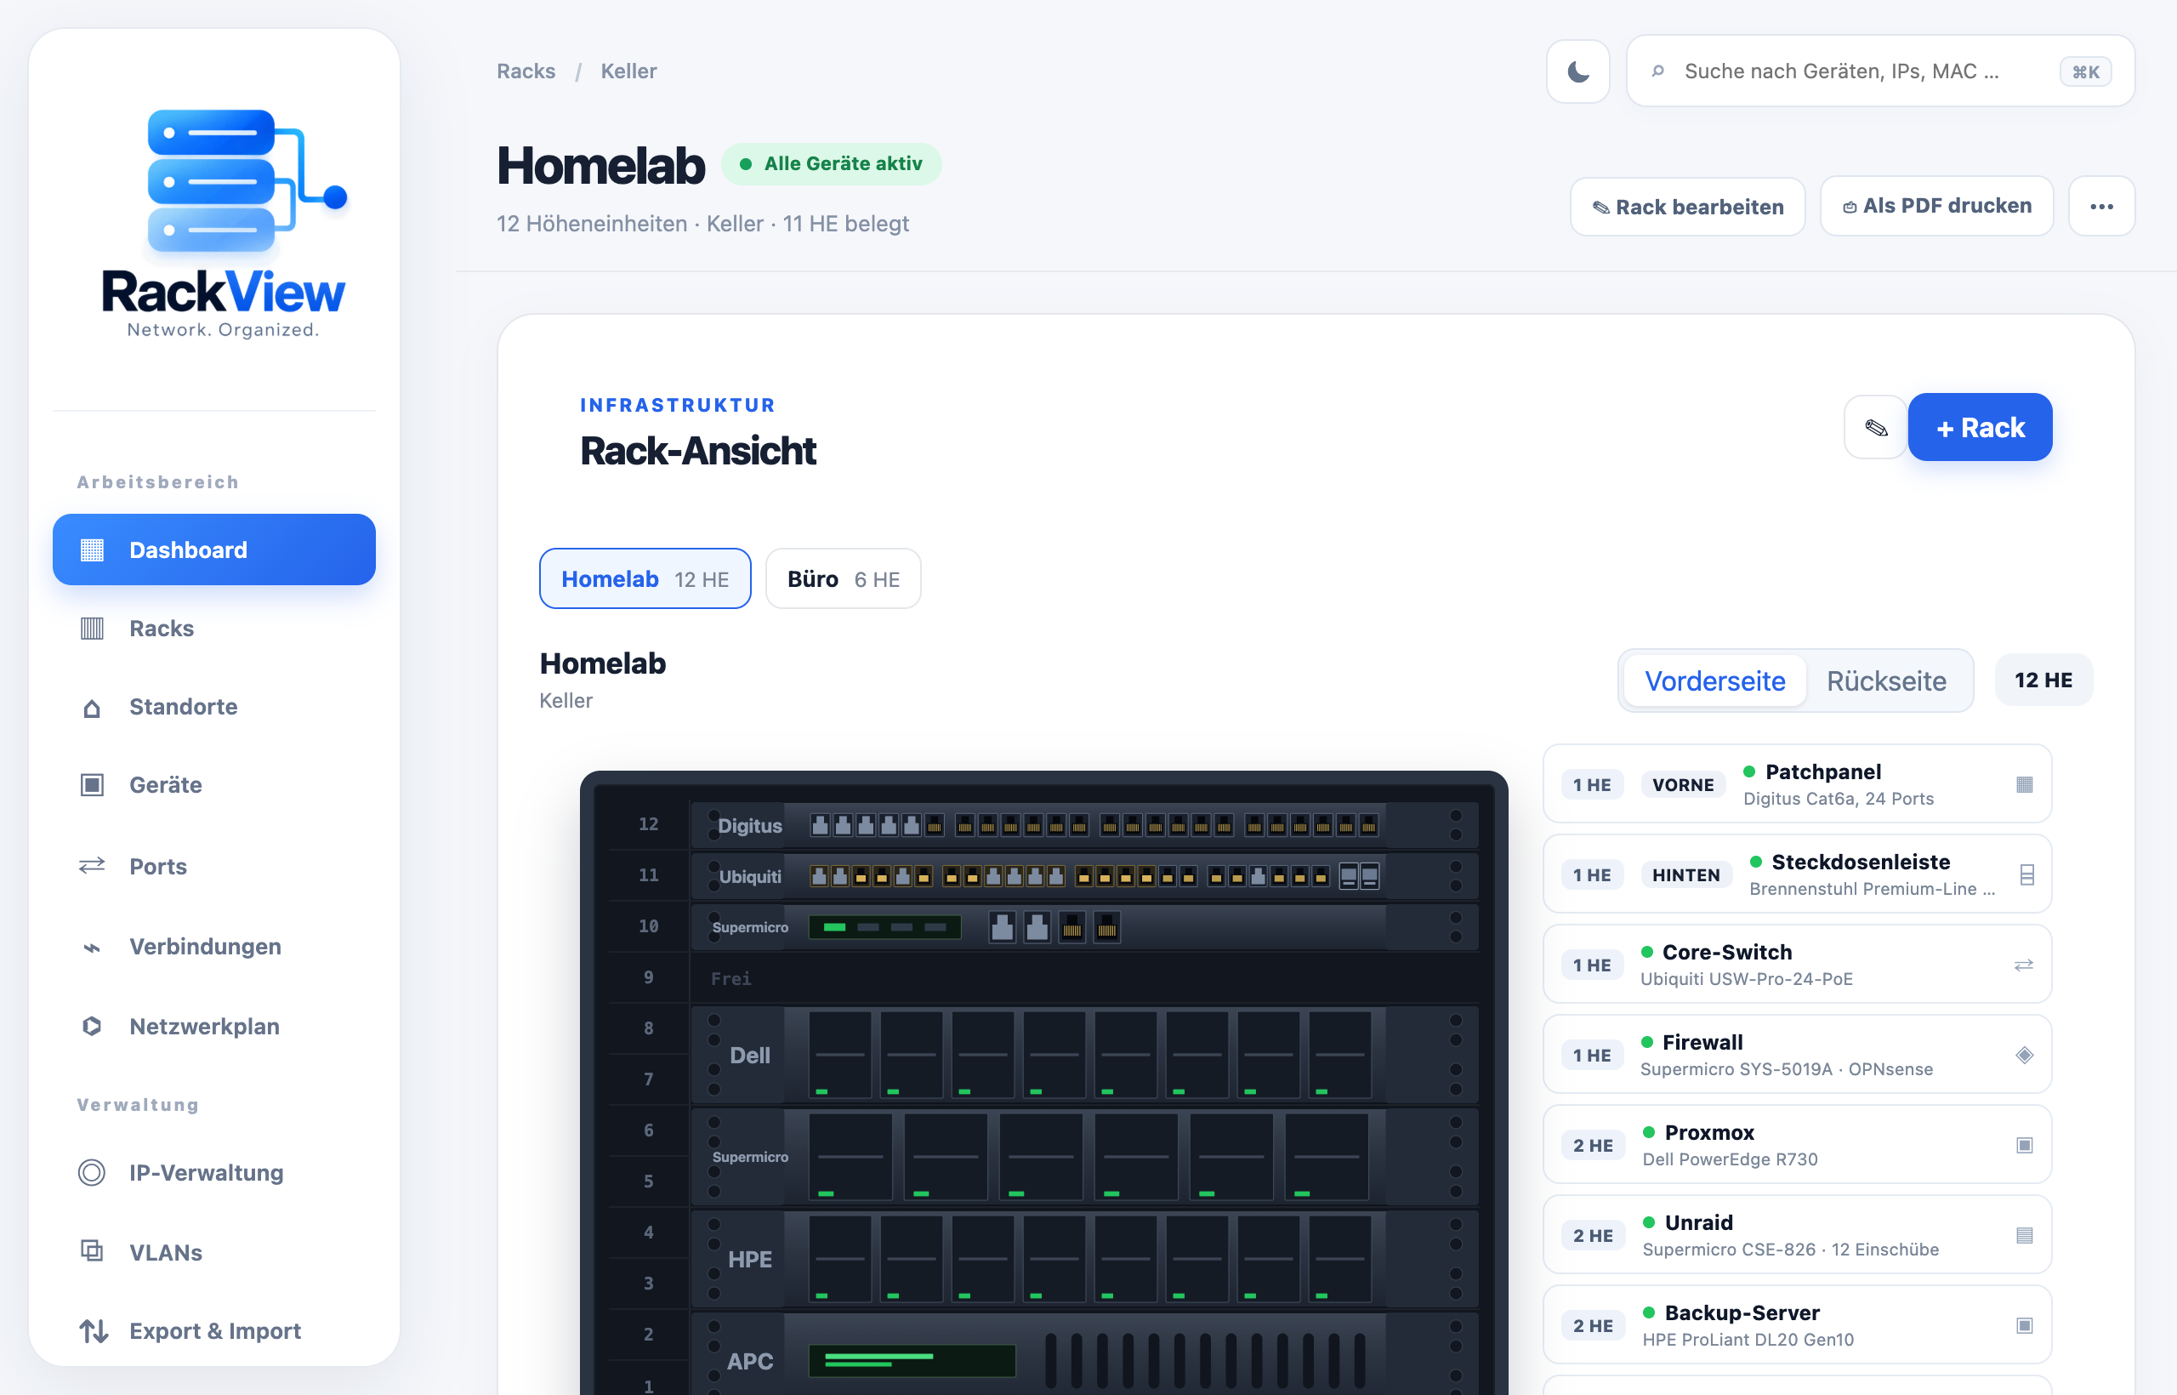
Task: Click the Supermicro firewall in slot 10
Action: coord(1084,926)
